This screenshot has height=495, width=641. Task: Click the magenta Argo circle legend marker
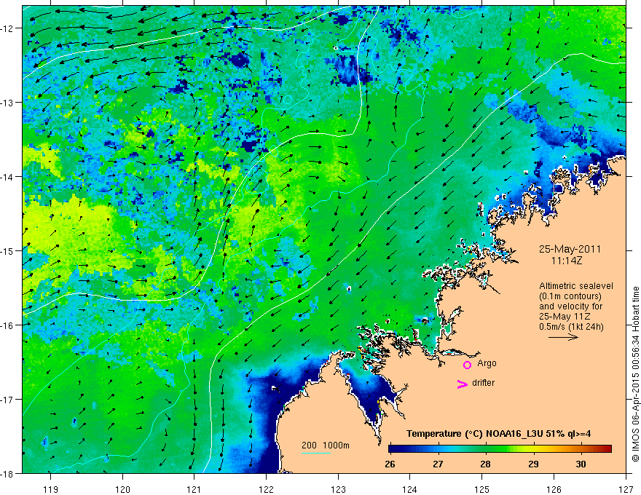pyautogui.click(x=467, y=365)
